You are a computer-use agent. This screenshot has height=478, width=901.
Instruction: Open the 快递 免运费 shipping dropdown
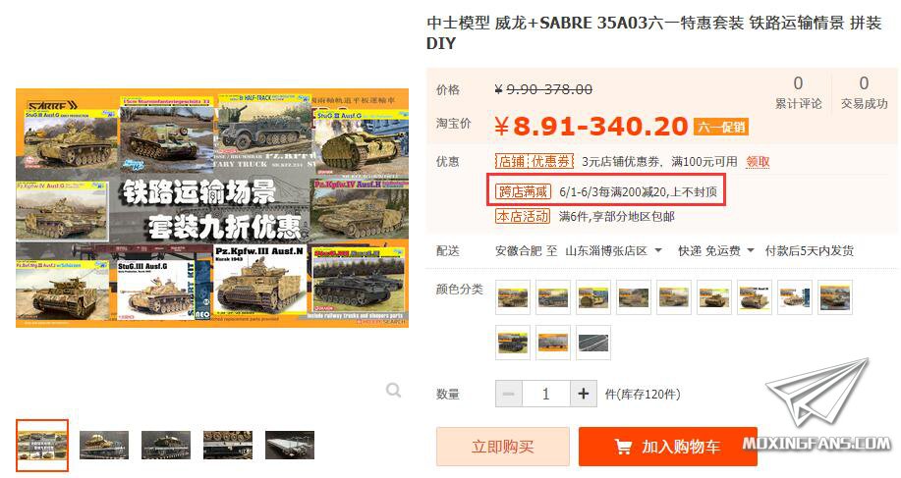point(716,250)
